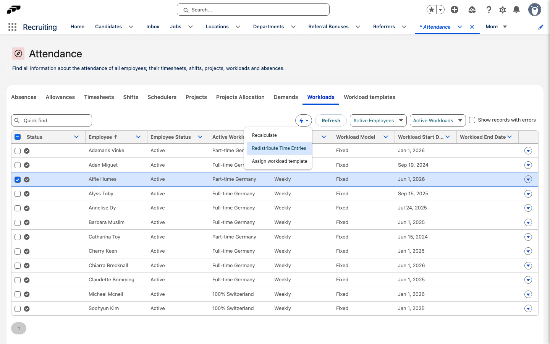
Task: Open the global create plus icon
Action: point(455,10)
